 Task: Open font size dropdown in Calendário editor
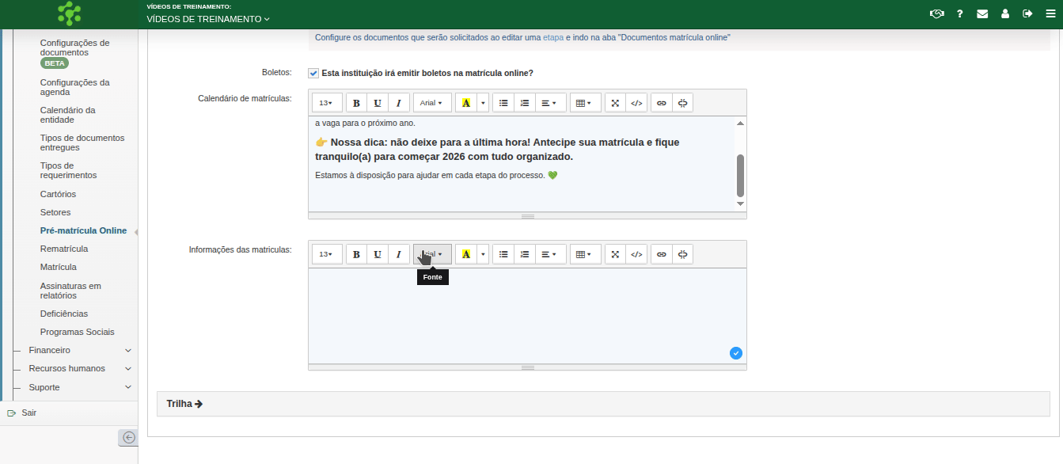point(326,103)
